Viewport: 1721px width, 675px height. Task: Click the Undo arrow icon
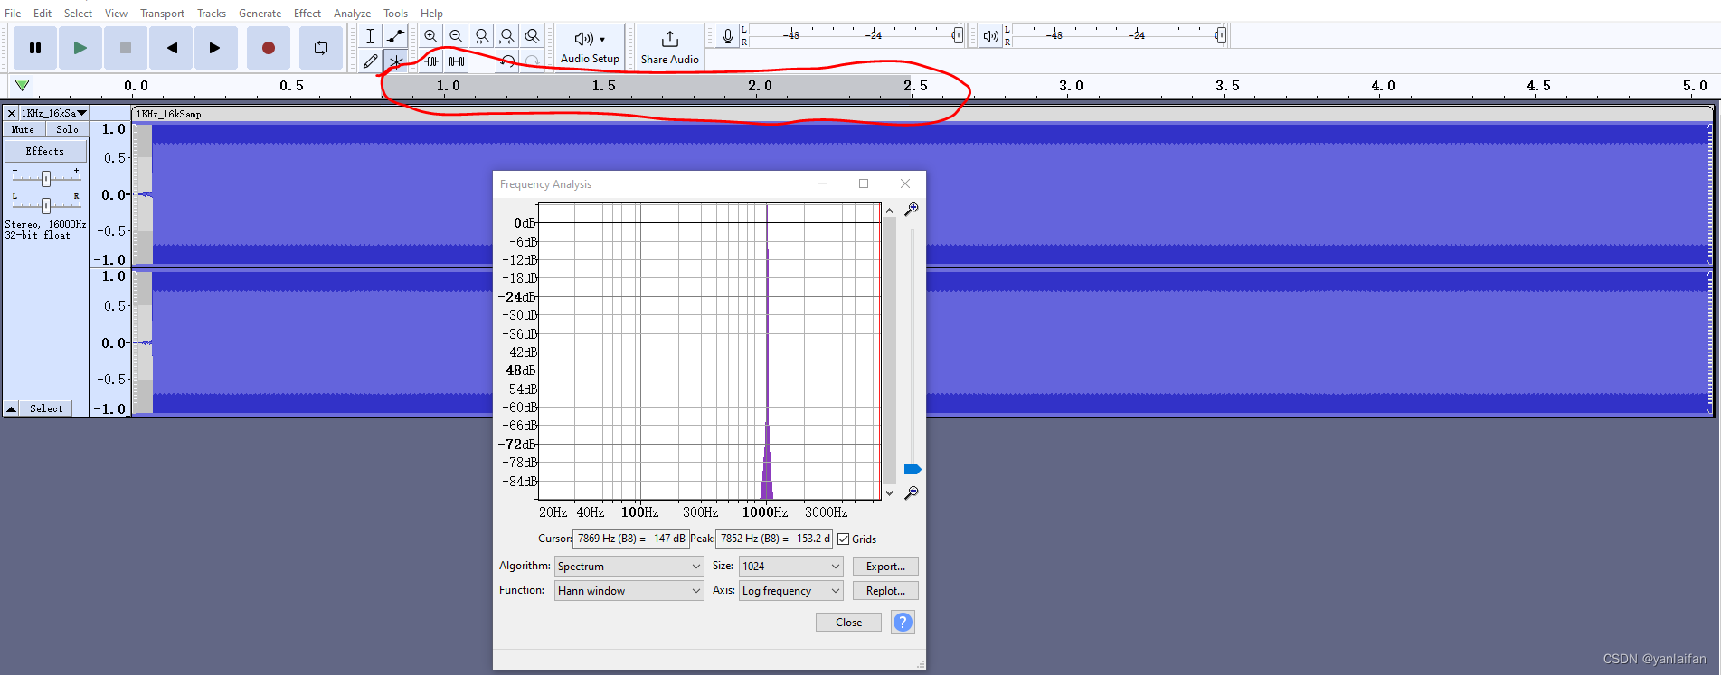507,61
